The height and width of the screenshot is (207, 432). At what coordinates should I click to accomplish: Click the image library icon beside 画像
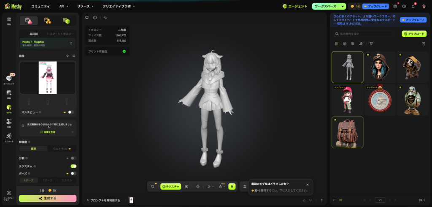click(x=73, y=56)
